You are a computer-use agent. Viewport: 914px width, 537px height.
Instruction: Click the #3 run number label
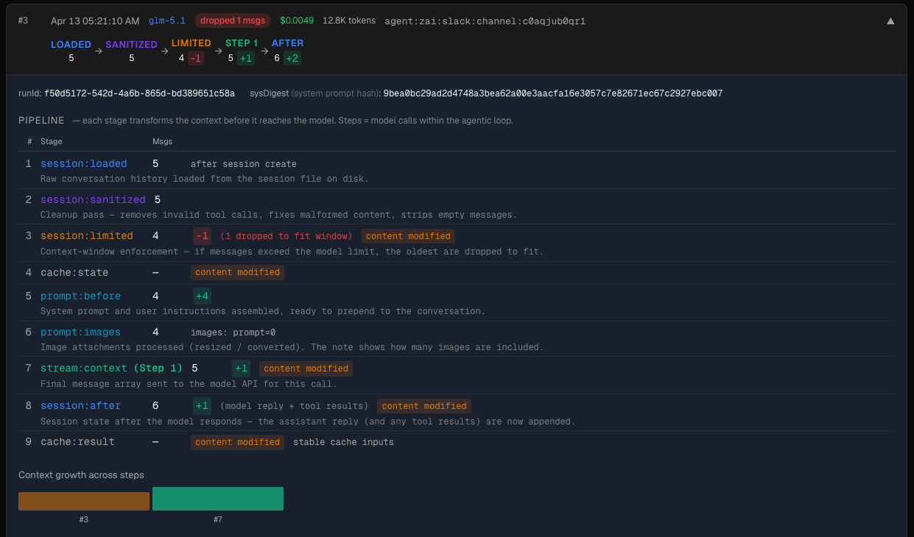click(23, 21)
